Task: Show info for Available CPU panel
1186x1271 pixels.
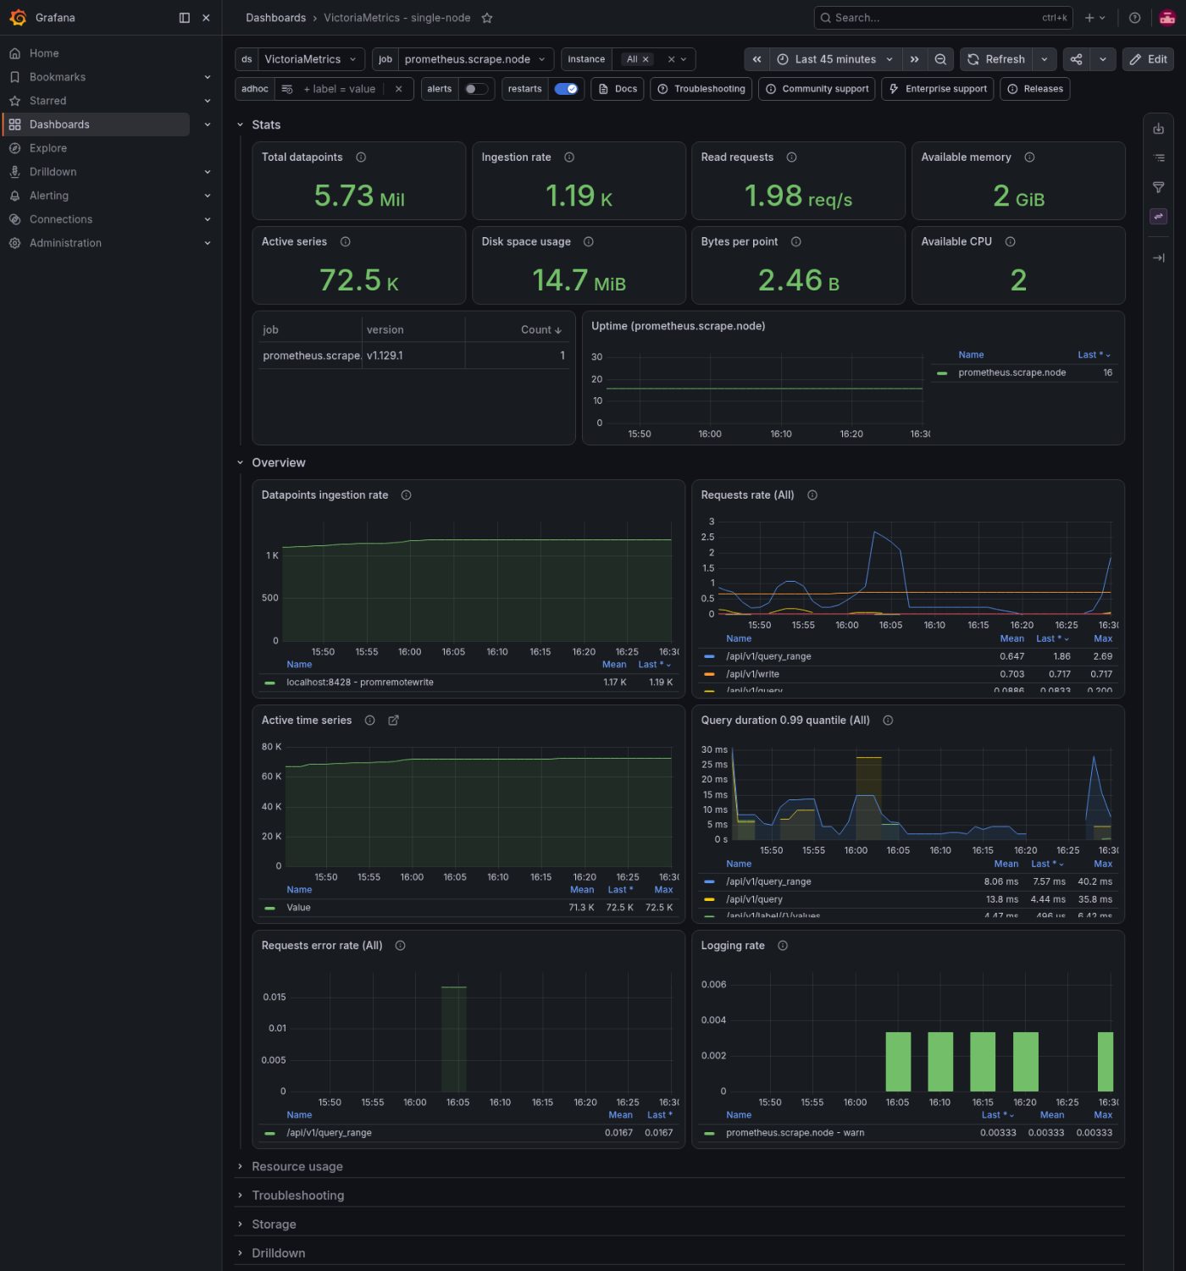Action: (x=1010, y=242)
